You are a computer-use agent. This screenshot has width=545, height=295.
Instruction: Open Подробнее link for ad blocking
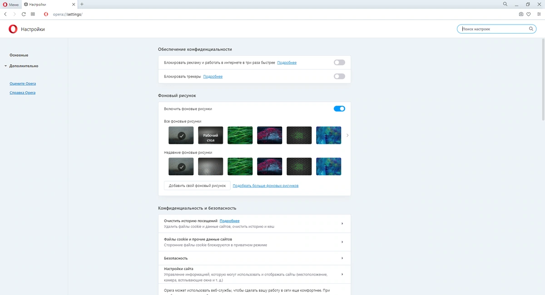coord(287,63)
